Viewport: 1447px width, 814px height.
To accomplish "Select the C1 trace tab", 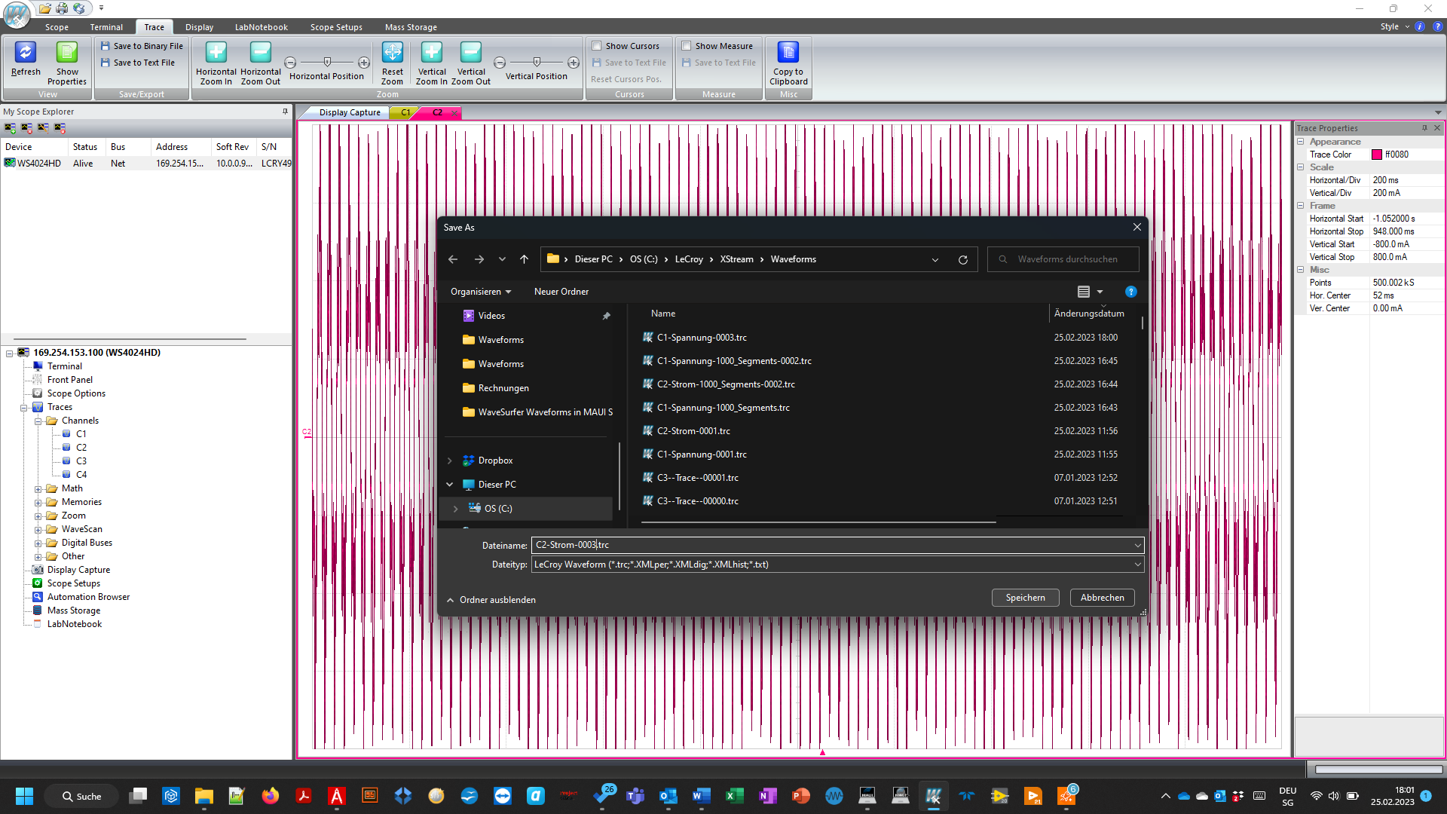I will [405, 112].
